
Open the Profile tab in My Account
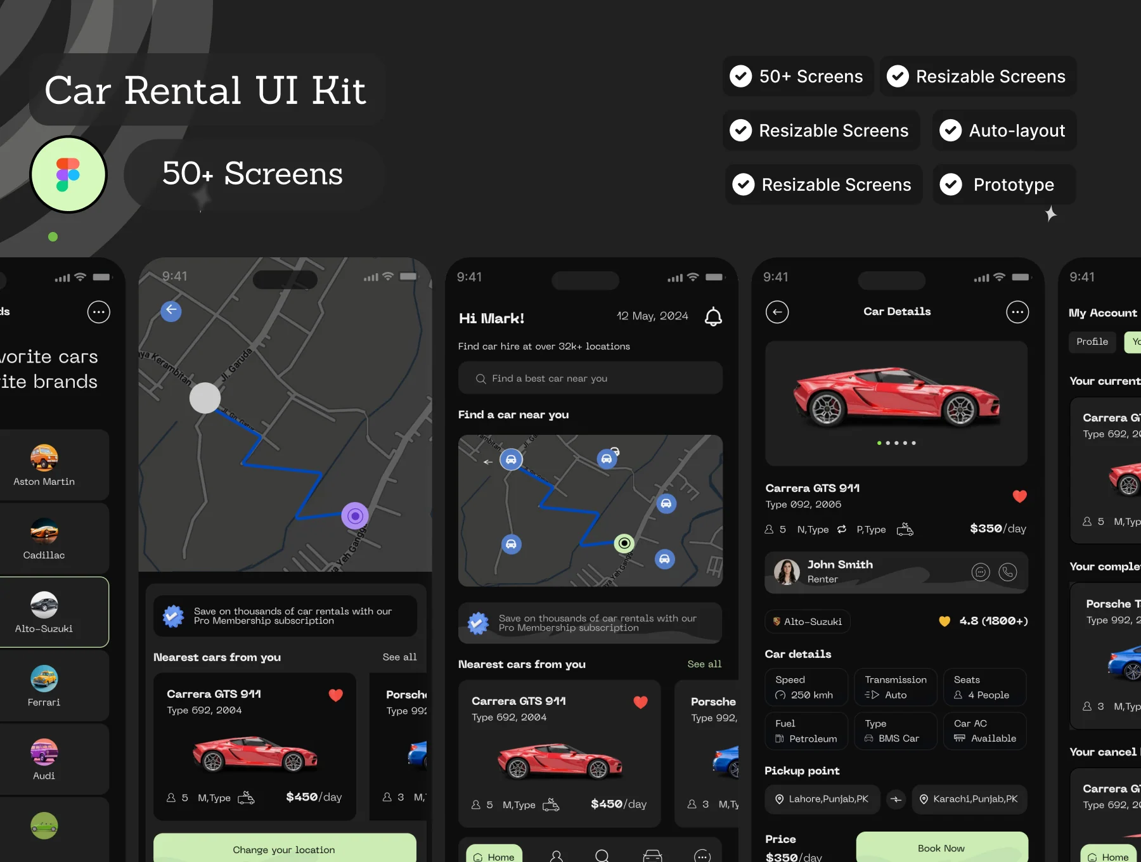pos(1092,342)
